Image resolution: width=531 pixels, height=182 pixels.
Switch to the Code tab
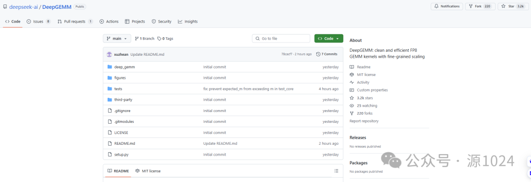coord(13,21)
